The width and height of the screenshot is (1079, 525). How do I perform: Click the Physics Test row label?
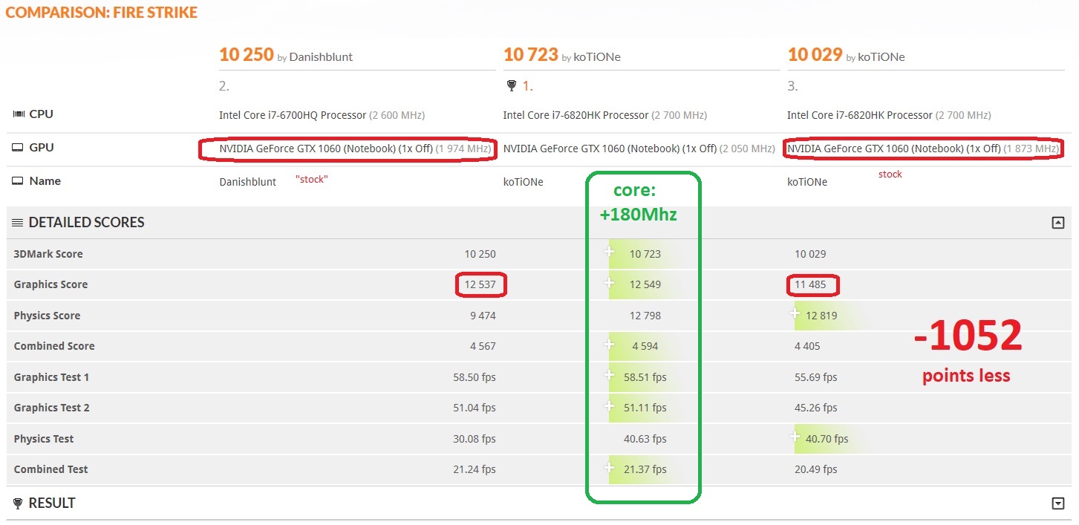44,439
